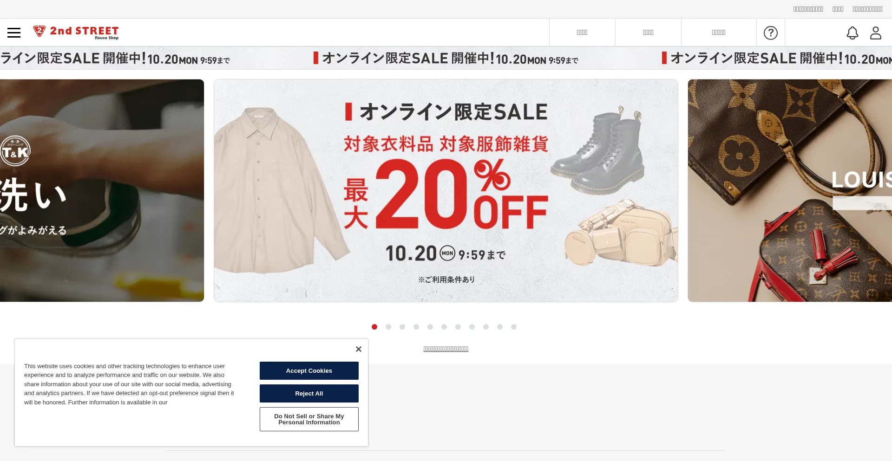
Task: Open the help question mark icon
Action: [771, 32]
